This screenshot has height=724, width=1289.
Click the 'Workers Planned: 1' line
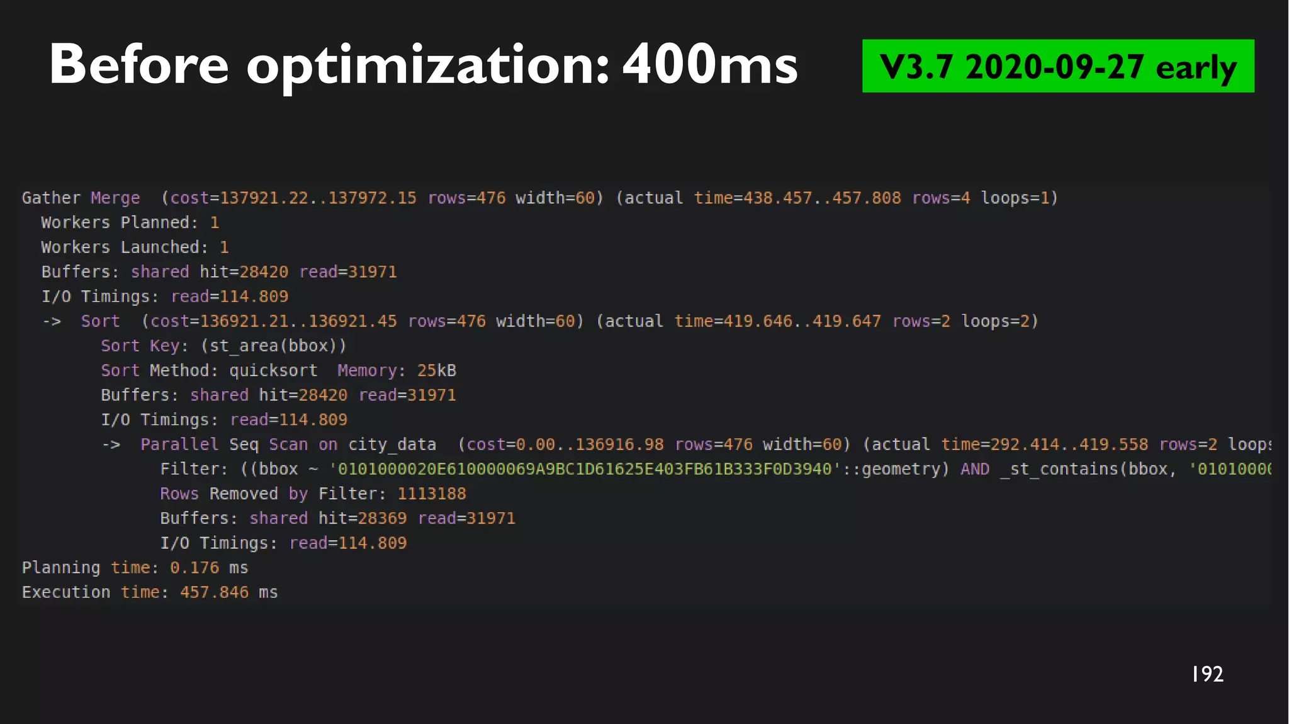[130, 222]
